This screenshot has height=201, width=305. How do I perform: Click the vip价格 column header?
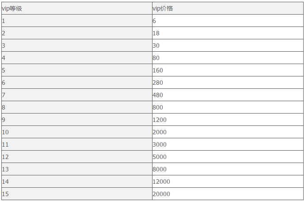(227, 8)
